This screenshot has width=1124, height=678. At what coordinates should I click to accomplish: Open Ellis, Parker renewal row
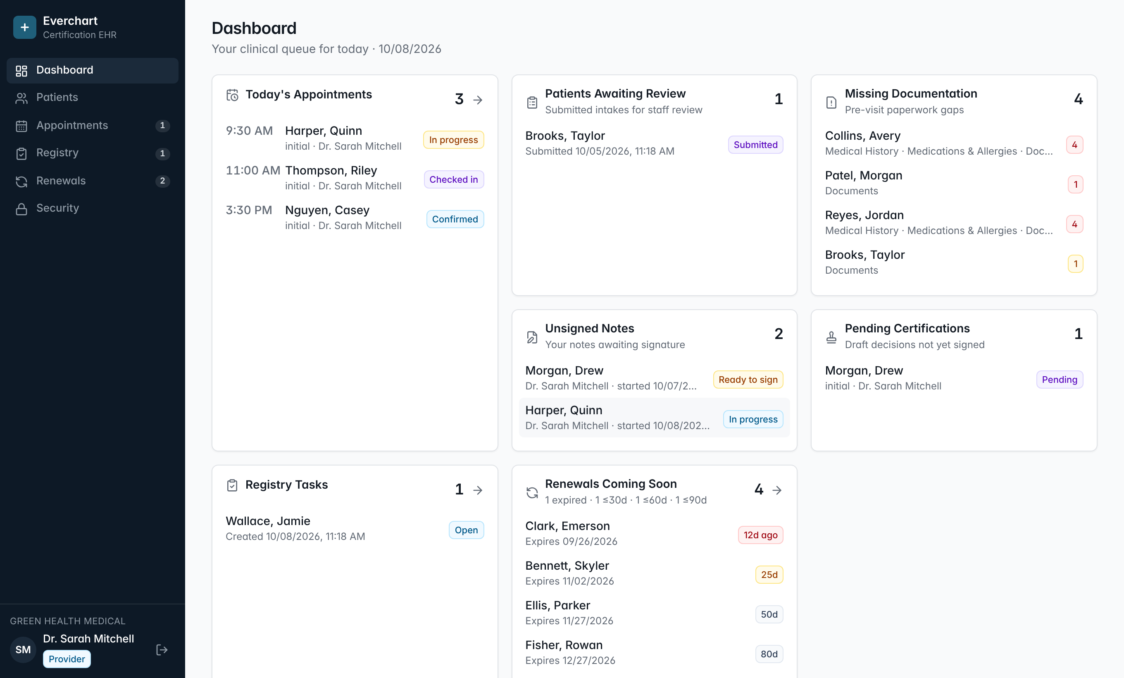pos(654,613)
